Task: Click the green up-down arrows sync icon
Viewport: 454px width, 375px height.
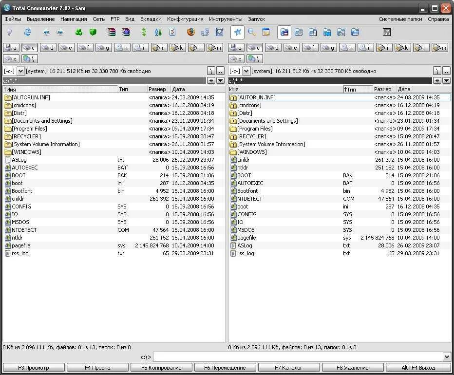Action: 144,32
